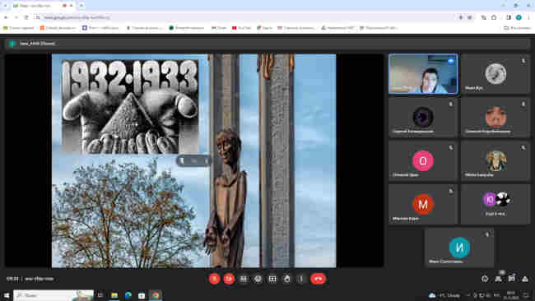Screen dimensions: 535x301
Task: Unmute the microphone in the call controls
Action: click(x=214, y=279)
